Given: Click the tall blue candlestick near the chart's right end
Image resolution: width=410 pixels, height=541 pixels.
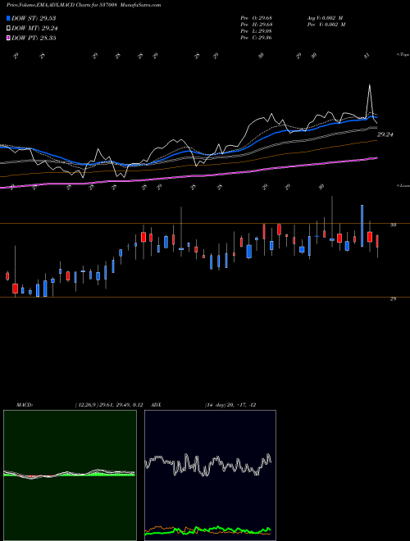Looking at the screenshot, I should click(x=362, y=226).
